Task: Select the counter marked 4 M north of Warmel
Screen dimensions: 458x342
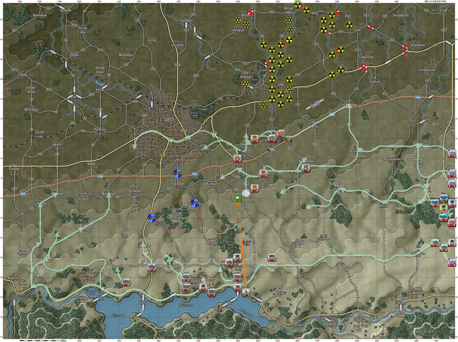Action: tap(272, 258)
